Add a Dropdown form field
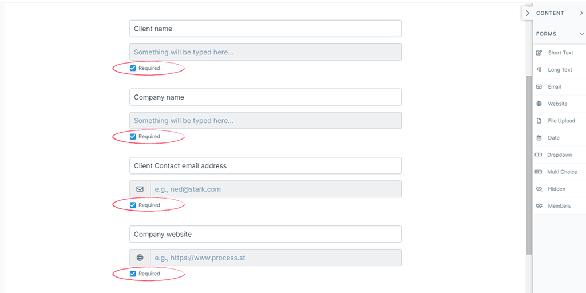The image size is (586, 293). tap(559, 155)
